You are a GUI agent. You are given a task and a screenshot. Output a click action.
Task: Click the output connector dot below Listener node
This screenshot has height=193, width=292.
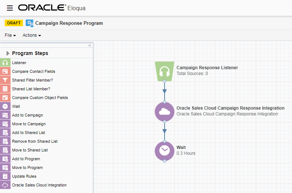tap(165, 81)
